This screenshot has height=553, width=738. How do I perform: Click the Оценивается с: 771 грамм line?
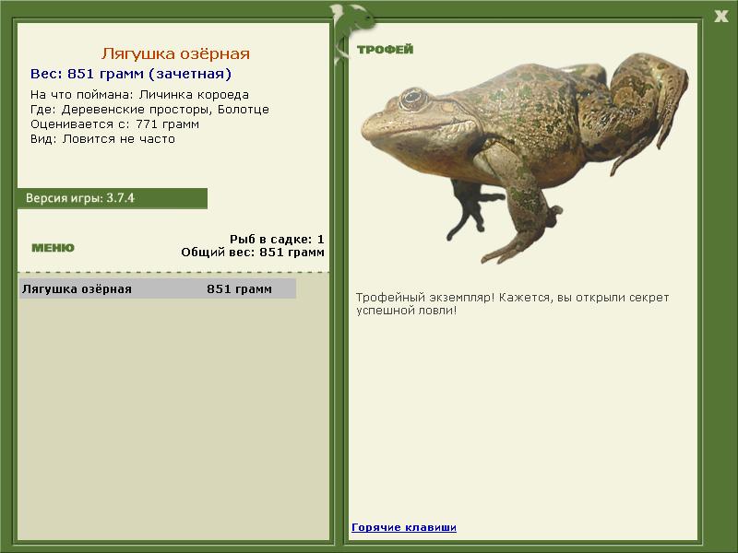tap(114, 124)
